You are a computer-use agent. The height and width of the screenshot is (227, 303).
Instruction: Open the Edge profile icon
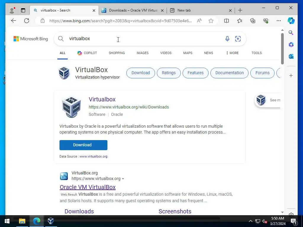[12, 10]
